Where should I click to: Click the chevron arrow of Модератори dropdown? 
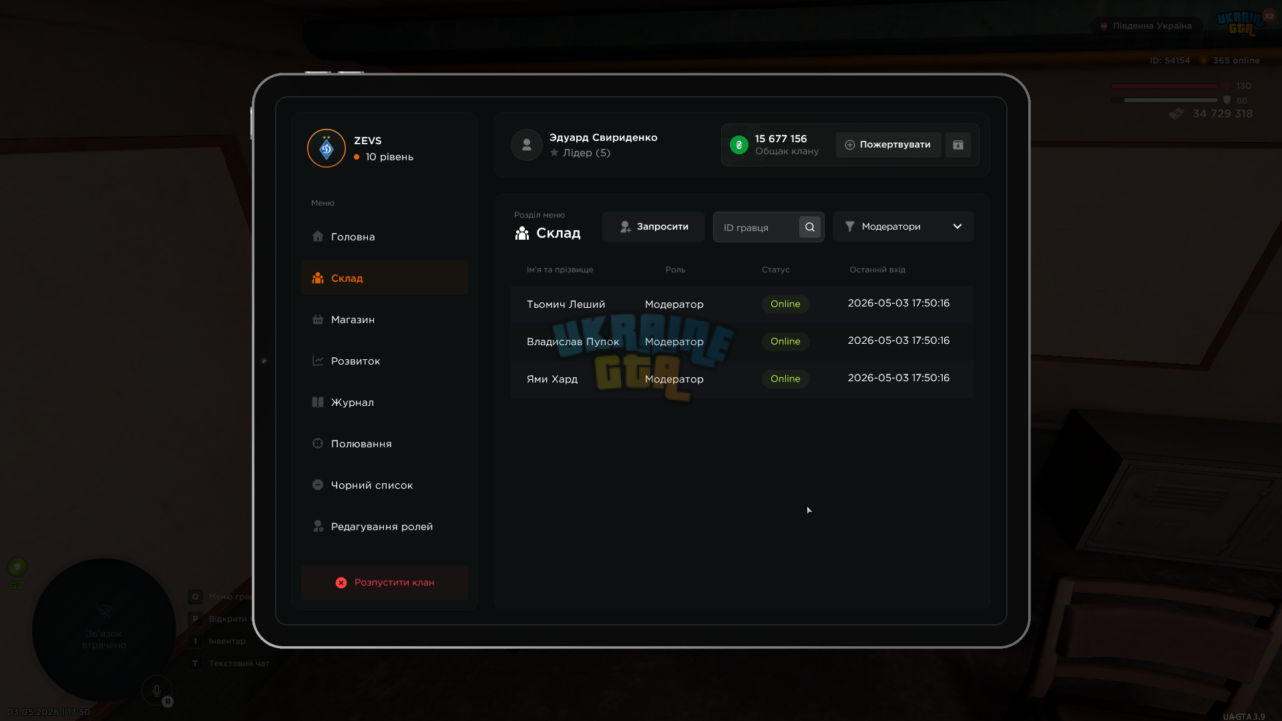(957, 227)
